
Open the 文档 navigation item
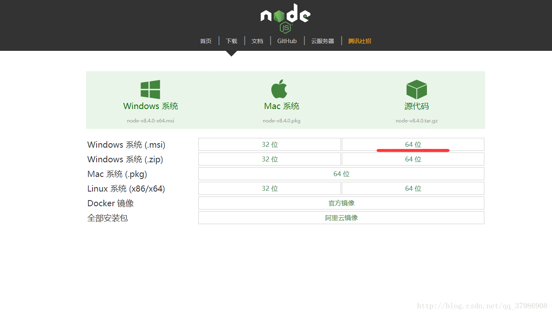point(257,41)
